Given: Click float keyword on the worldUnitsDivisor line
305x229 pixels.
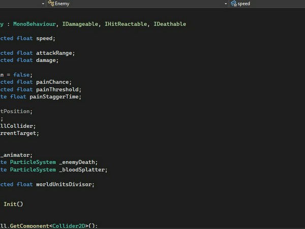Looking at the screenshot, I should coord(25,184).
